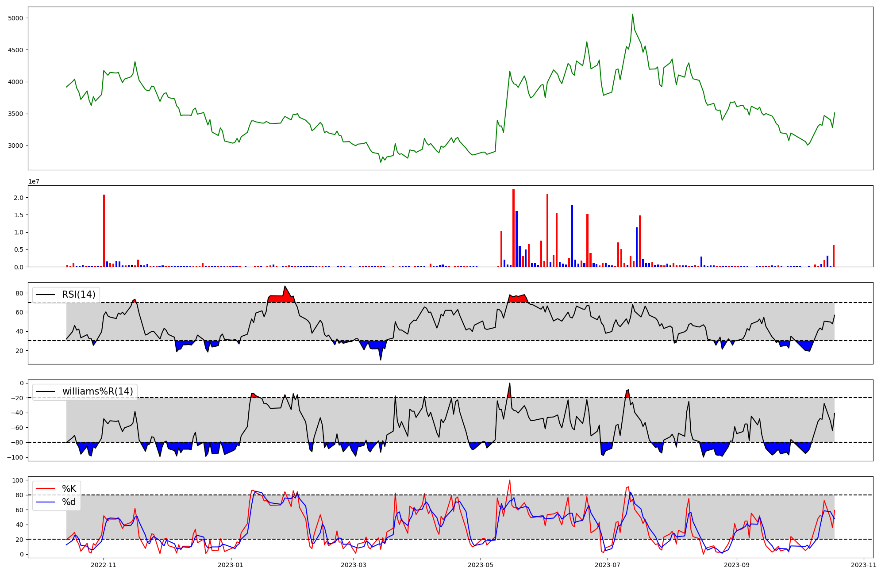Select the 2022-11 x-axis date label
Screen dimensions: 885x575
tap(104, 565)
